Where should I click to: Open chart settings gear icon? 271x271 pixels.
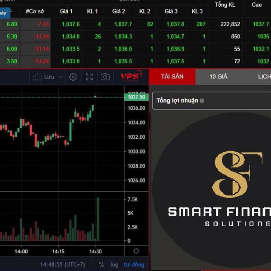[73, 77]
